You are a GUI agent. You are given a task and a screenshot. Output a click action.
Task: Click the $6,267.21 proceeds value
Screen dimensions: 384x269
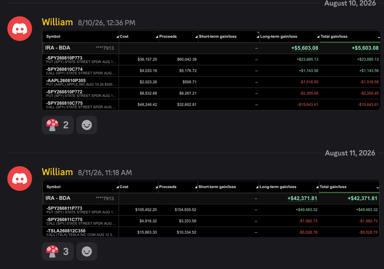[x=188, y=93]
